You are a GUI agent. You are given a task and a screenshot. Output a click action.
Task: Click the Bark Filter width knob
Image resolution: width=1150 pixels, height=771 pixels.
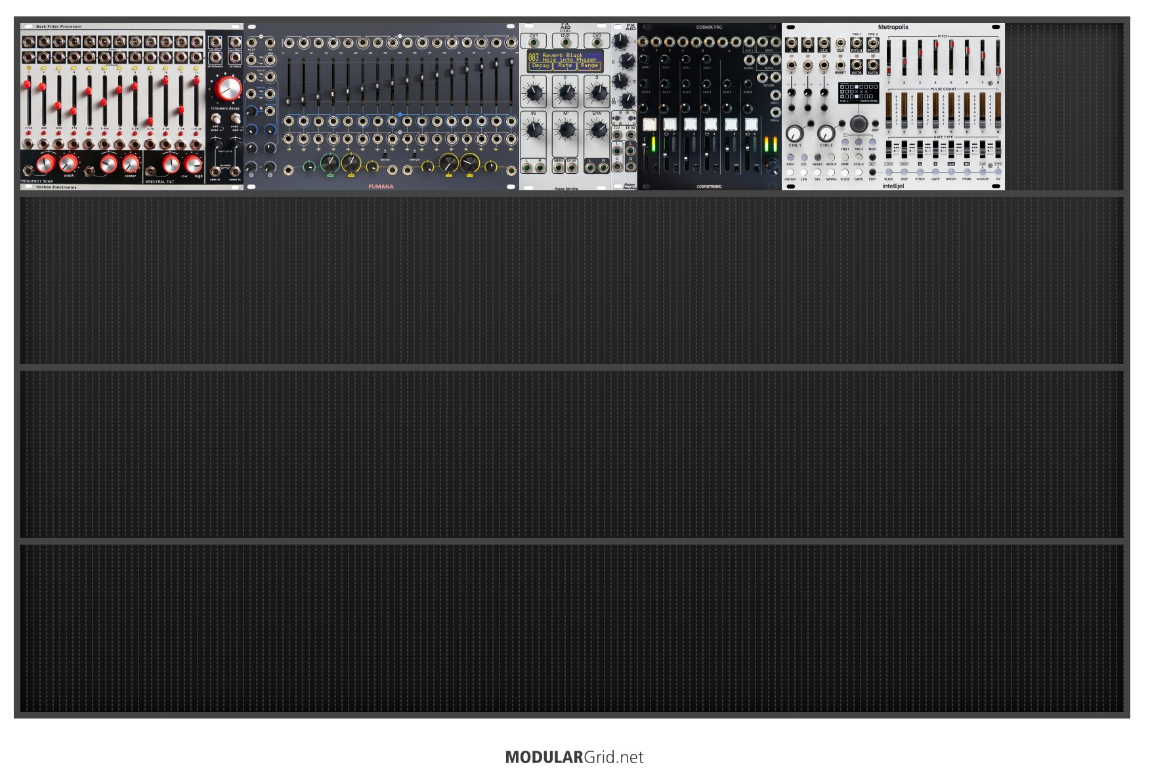click(68, 163)
